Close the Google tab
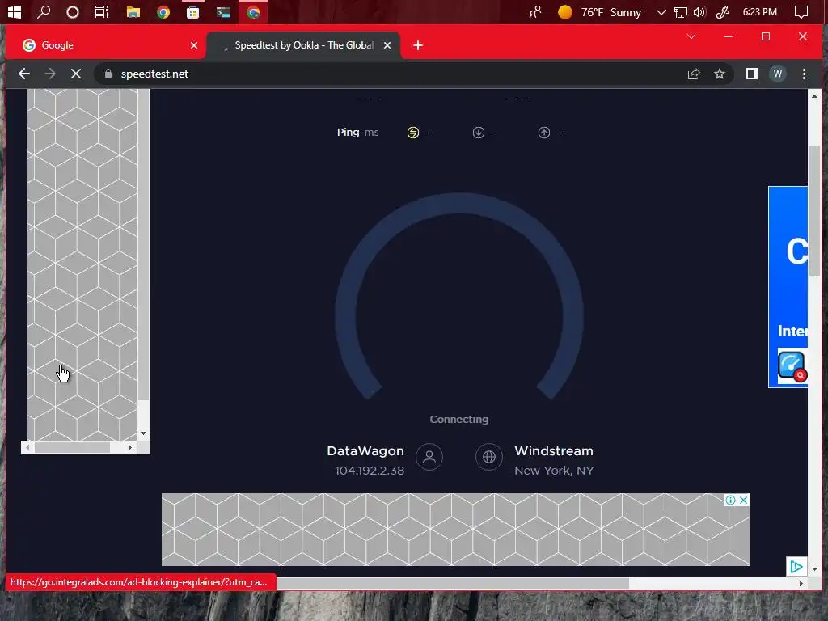Viewport: 828px width, 621px height. tap(194, 45)
